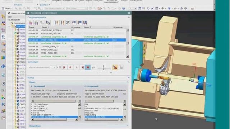Image resolution: width=230 pixels, height=129 pixels.
Task: Click the Step backward playback button
Action: (x=70, y=67)
